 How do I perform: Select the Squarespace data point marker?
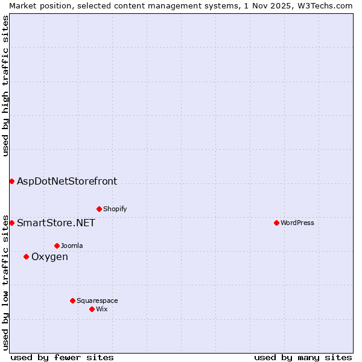(72, 300)
